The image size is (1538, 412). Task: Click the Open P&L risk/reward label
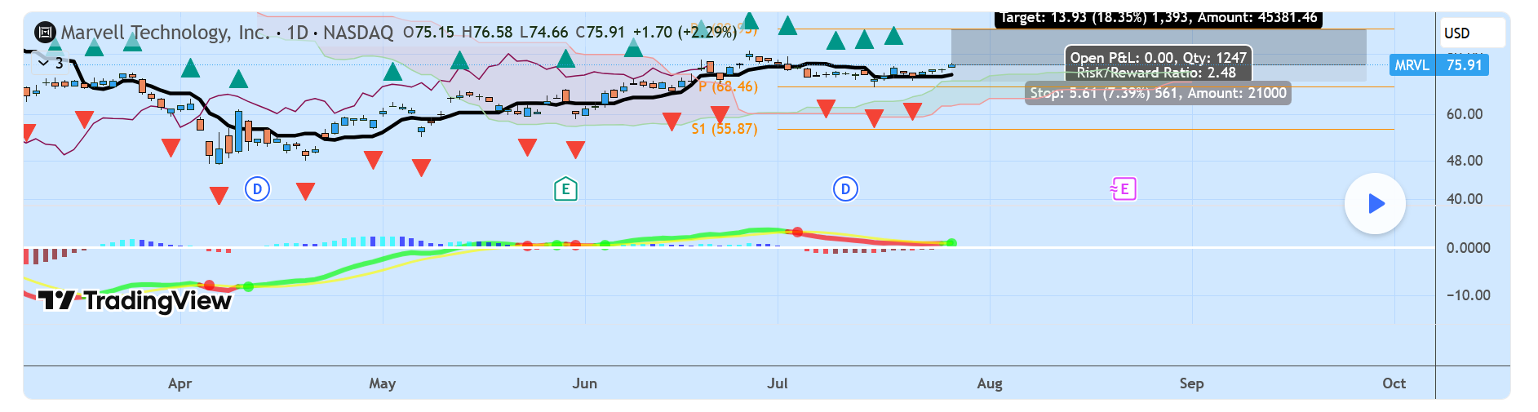coord(1159,65)
